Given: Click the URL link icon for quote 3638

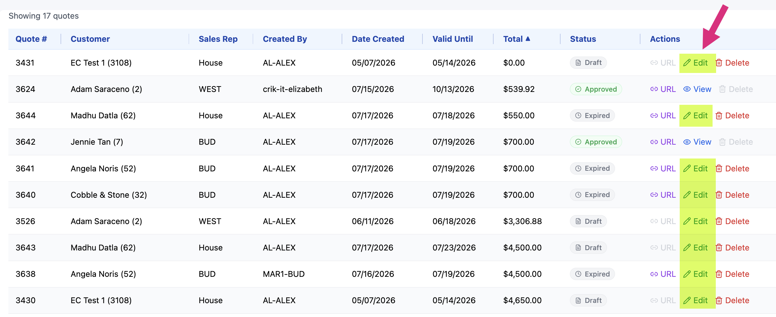Looking at the screenshot, I should coord(654,274).
